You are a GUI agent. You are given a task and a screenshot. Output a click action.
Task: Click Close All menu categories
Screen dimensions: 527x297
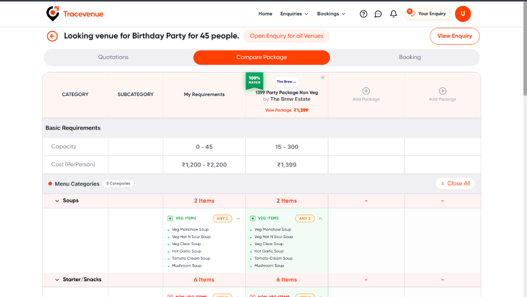click(x=455, y=183)
